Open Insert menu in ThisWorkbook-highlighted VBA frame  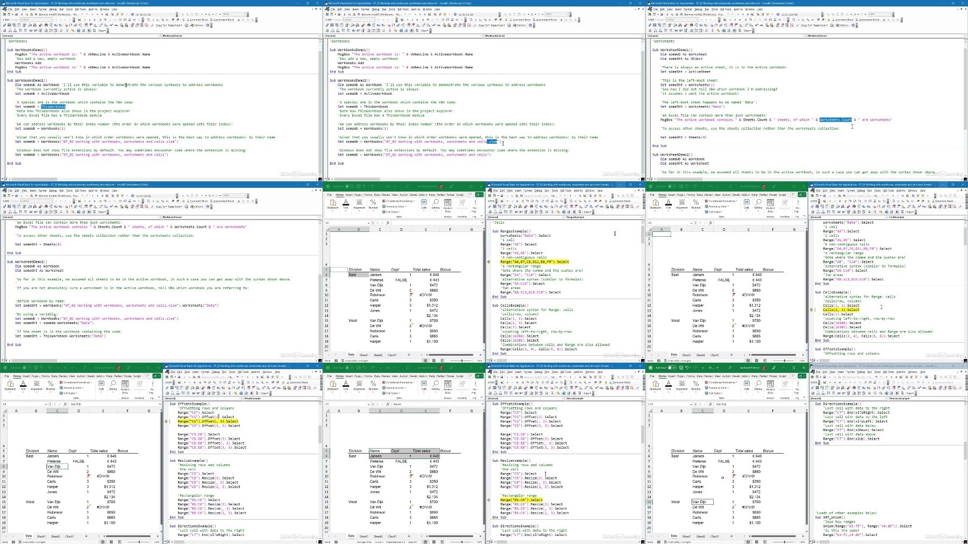tap(33, 9)
